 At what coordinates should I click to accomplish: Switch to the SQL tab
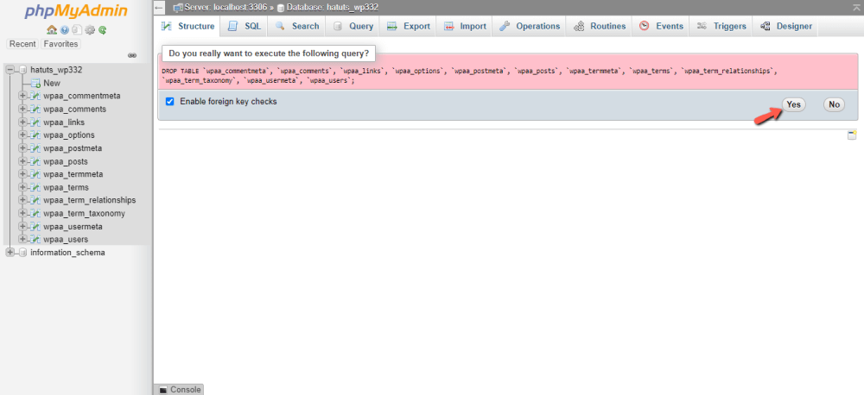point(245,26)
